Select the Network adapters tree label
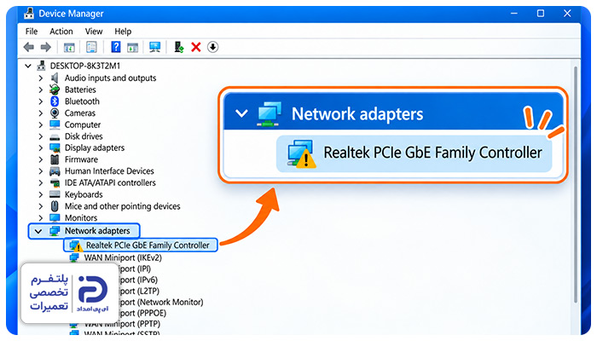The image size is (597, 341). point(97,231)
